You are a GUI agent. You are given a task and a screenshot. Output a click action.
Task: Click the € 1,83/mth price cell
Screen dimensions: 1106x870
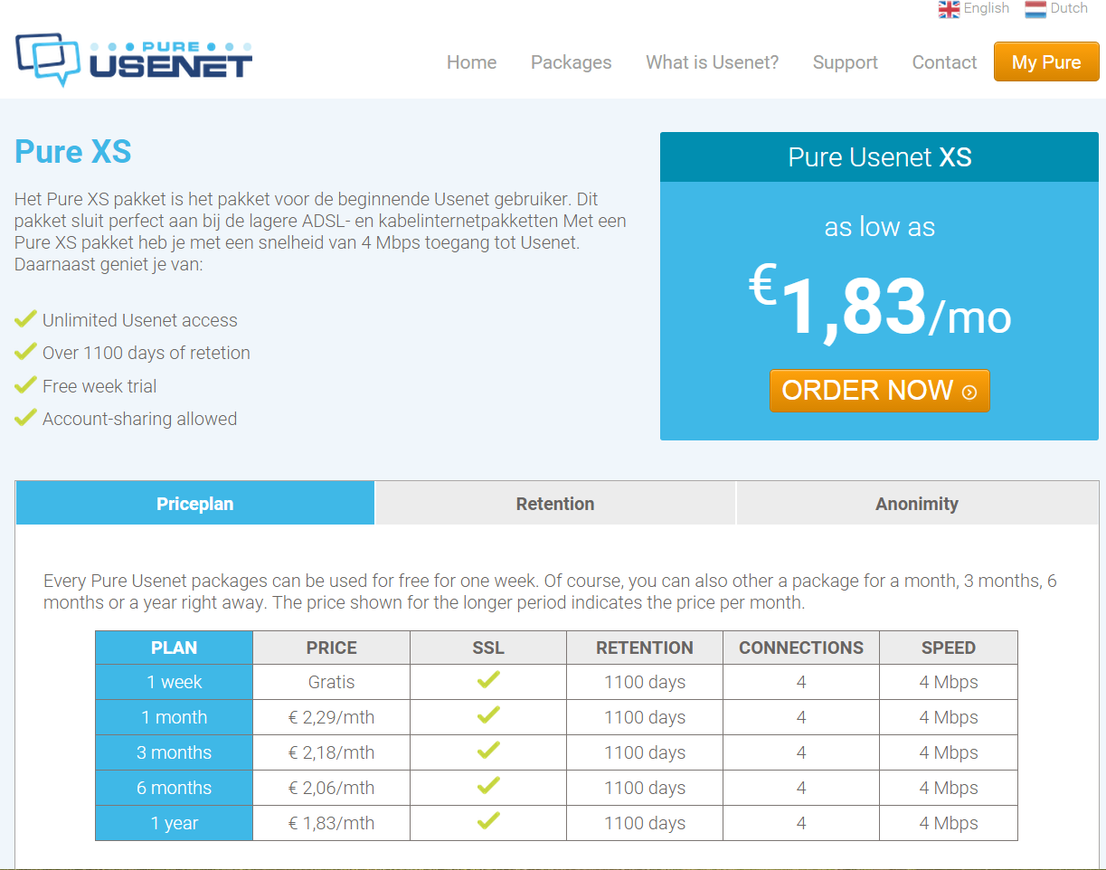(x=331, y=823)
